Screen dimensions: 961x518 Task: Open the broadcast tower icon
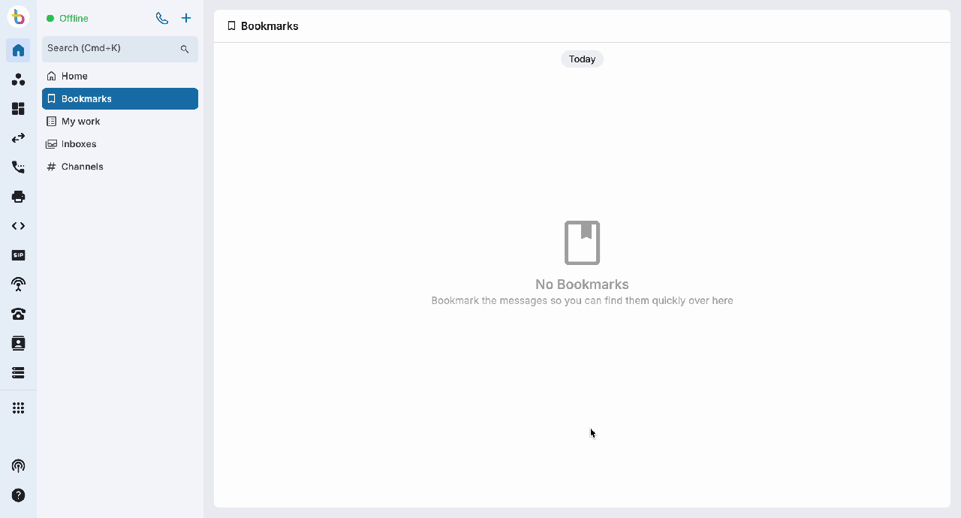[18, 285]
